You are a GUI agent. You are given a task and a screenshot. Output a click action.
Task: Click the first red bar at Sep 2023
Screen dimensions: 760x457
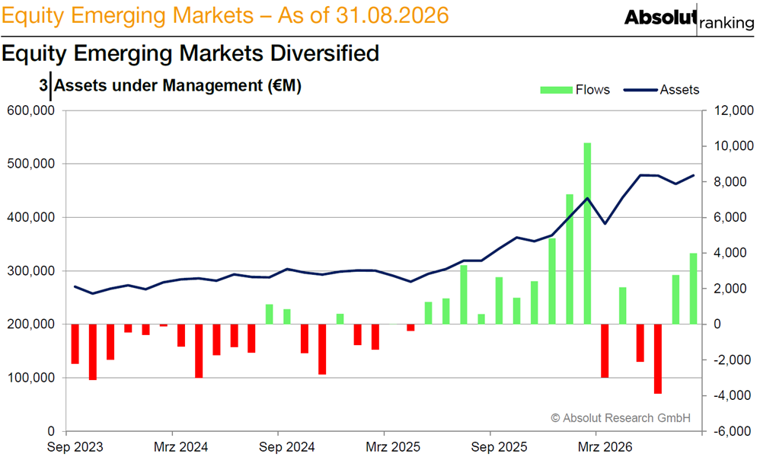(75, 344)
